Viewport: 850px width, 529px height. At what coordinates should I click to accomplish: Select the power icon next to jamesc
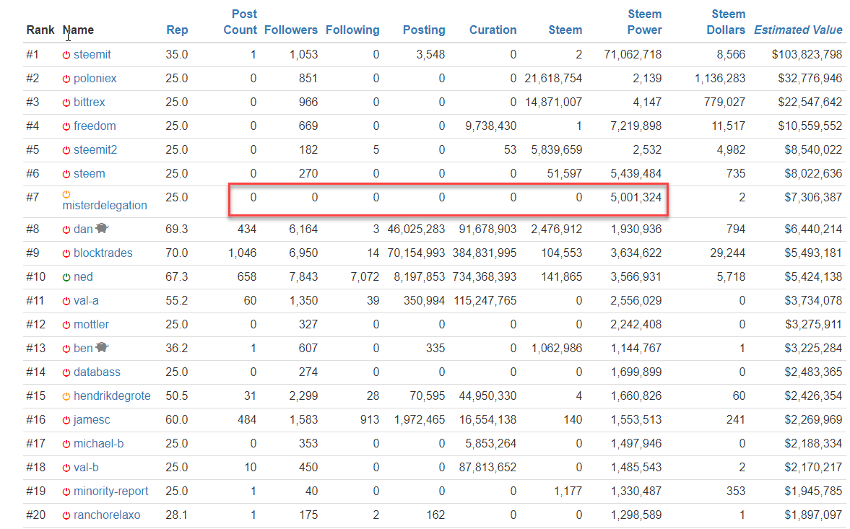(66, 420)
